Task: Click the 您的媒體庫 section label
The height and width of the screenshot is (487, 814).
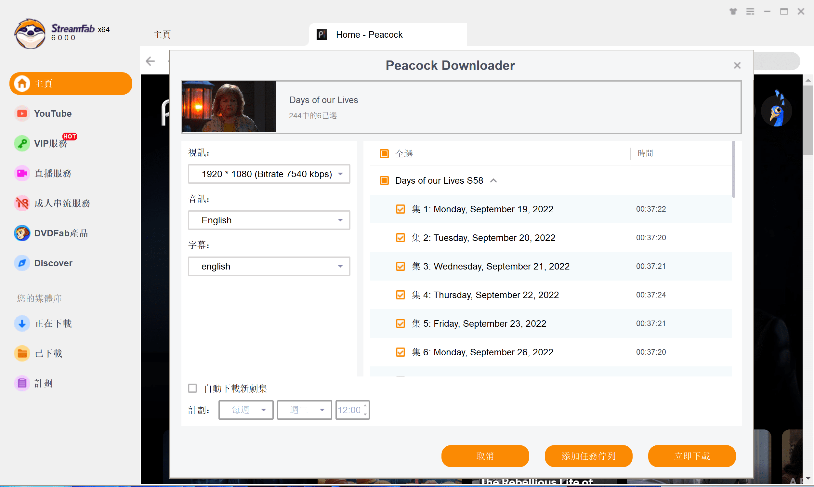Action: (x=39, y=298)
